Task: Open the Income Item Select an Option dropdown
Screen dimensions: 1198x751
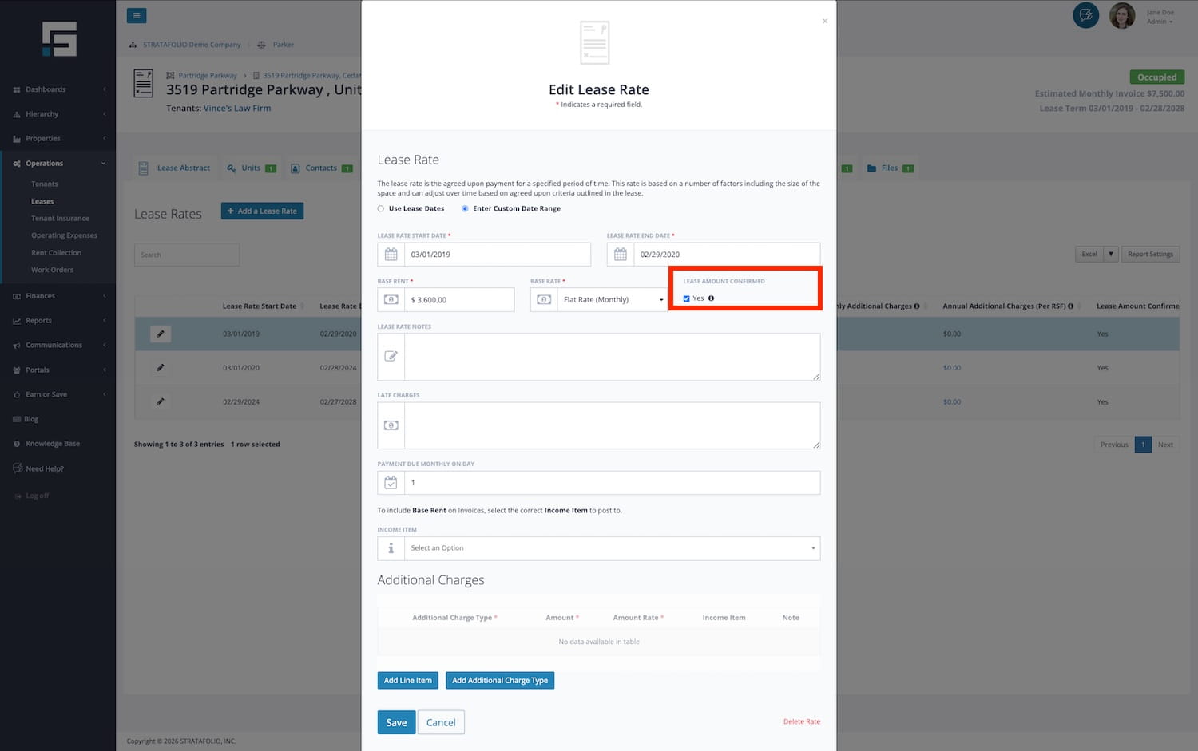Action: [x=612, y=548]
